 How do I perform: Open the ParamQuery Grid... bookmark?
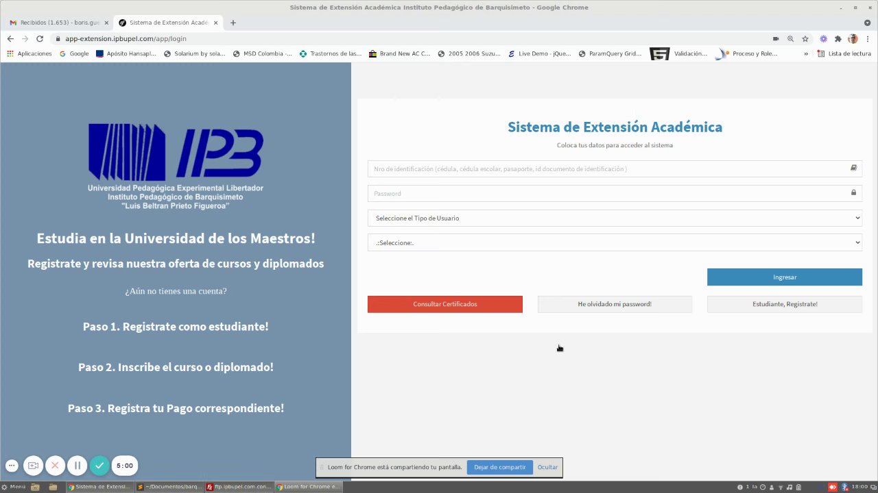tap(610, 53)
